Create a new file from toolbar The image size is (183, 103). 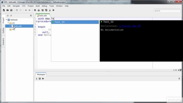4,10
